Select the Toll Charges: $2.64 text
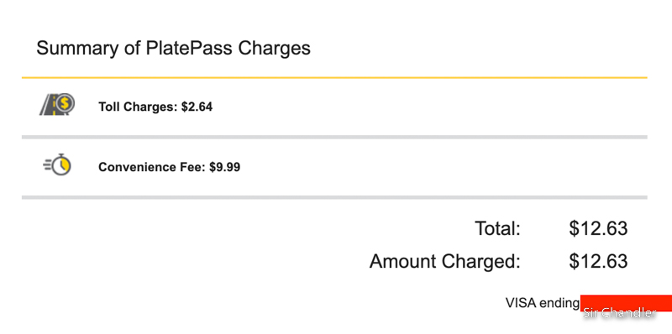This screenshot has height=334, width=672. [x=155, y=107]
